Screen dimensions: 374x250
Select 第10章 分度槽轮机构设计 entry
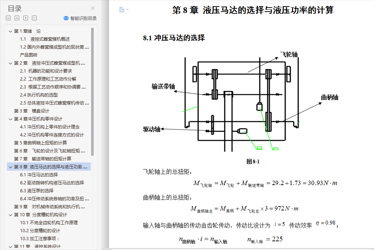[x=41, y=215]
